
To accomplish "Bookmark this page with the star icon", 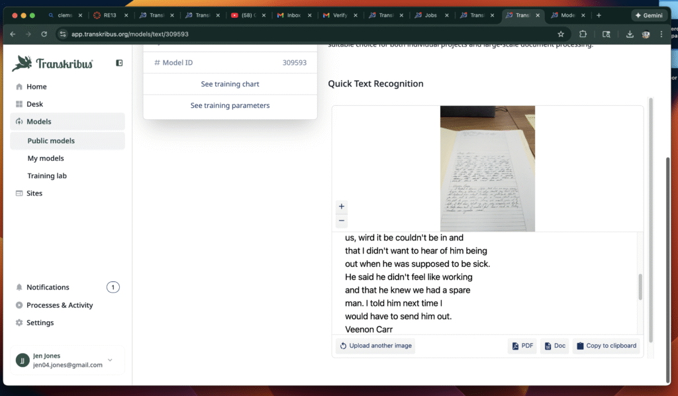I will (x=561, y=34).
